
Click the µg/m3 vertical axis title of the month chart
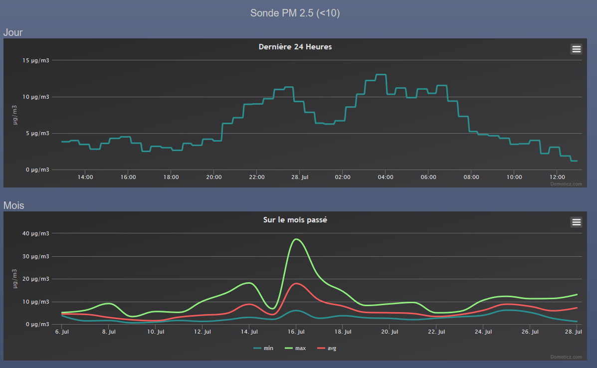[15, 279]
